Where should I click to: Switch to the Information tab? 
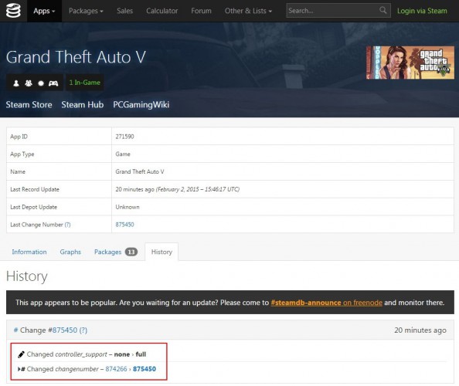click(x=29, y=252)
